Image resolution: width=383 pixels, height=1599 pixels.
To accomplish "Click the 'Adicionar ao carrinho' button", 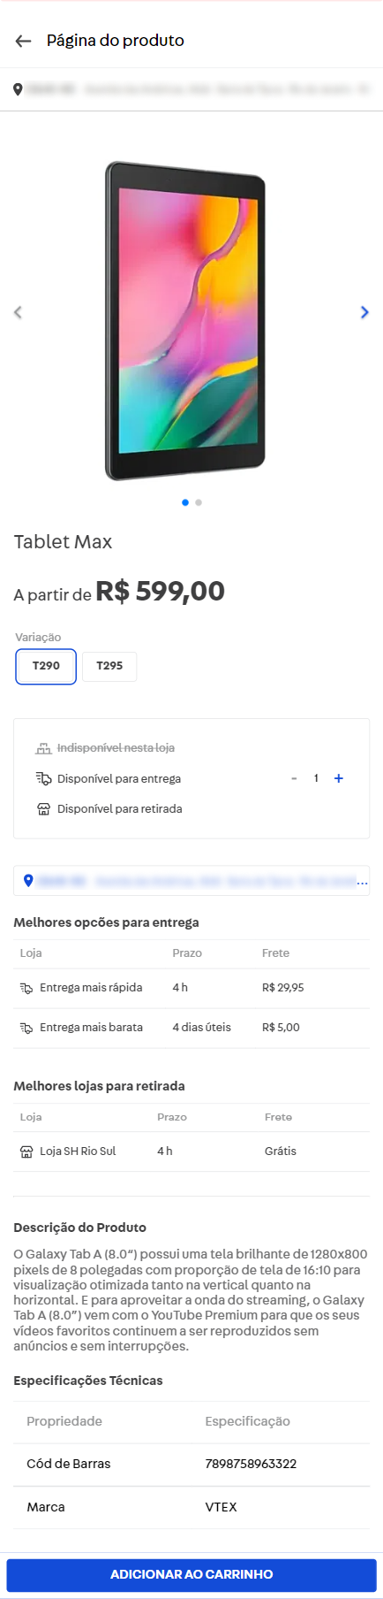I will [x=191, y=1574].
